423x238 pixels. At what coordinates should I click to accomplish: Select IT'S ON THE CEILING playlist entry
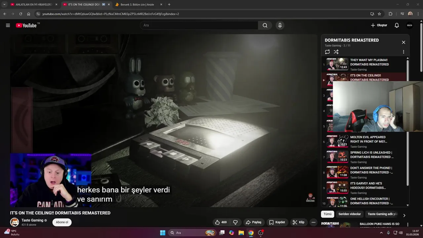click(364, 78)
